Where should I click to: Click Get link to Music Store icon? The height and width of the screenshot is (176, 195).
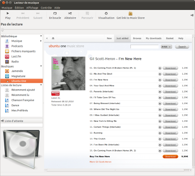(x=130, y=13)
